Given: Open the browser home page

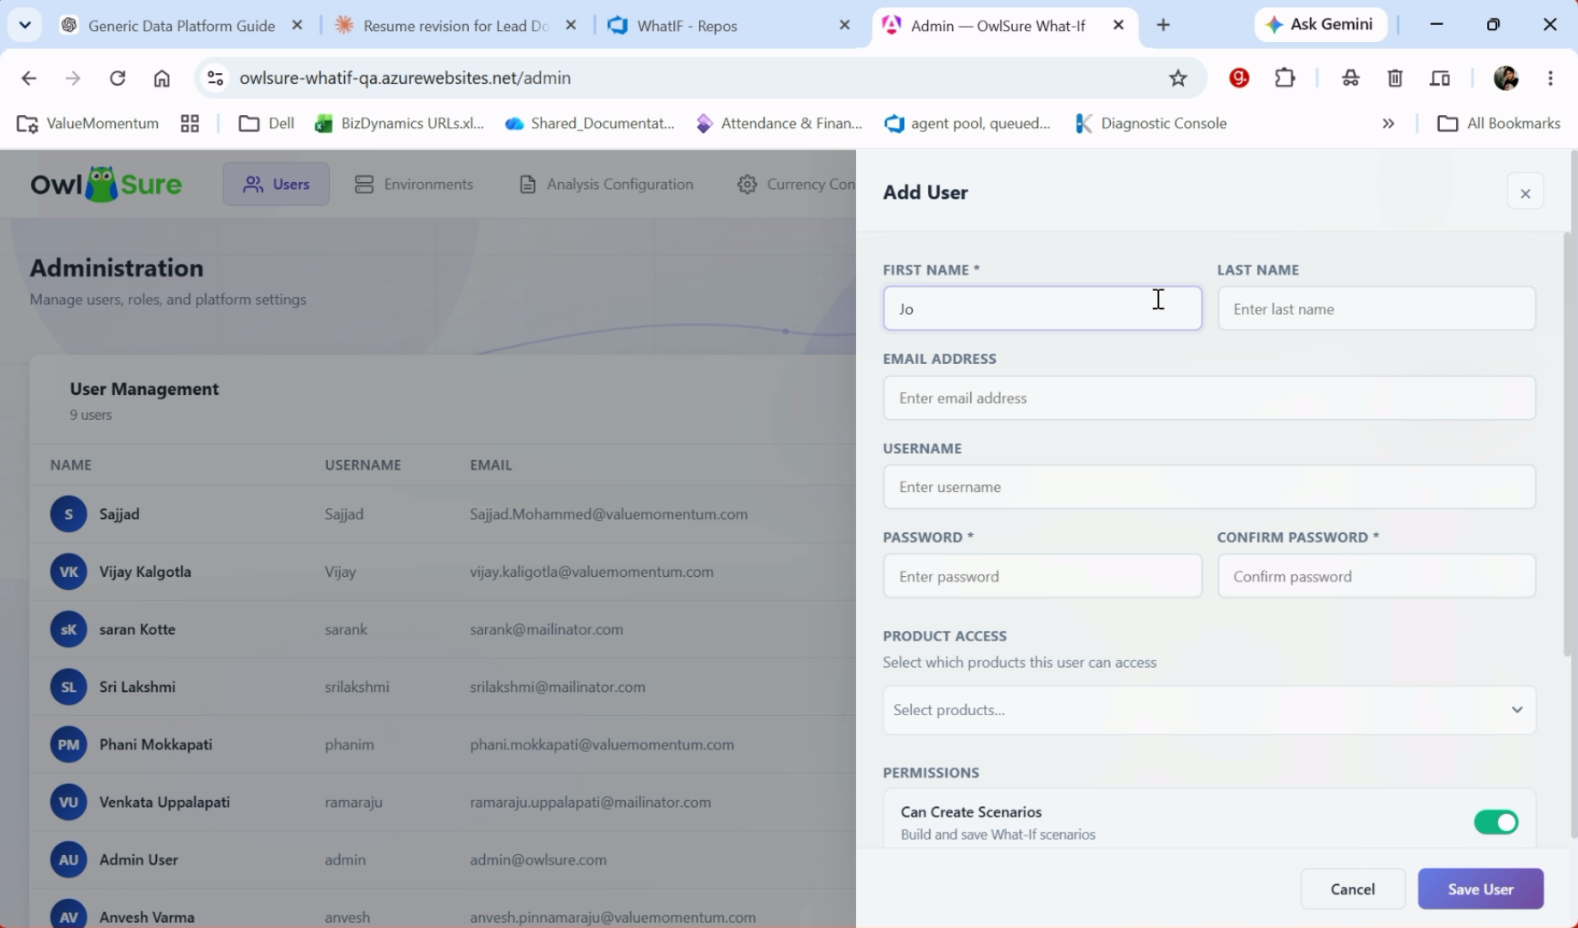Looking at the screenshot, I should click(x=161, y=78).
